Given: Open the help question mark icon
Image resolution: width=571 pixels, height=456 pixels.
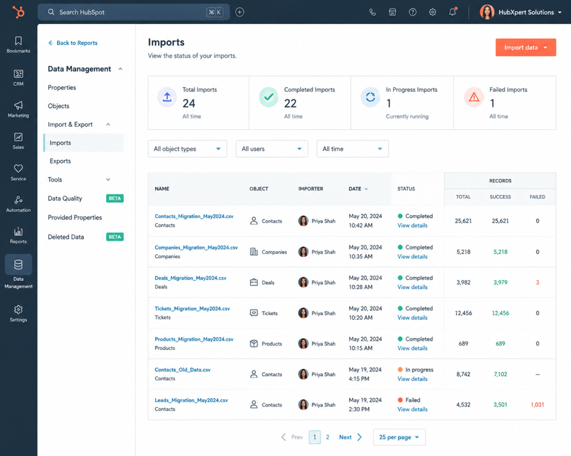Looking at the screenshot, I should click(412, 12).
